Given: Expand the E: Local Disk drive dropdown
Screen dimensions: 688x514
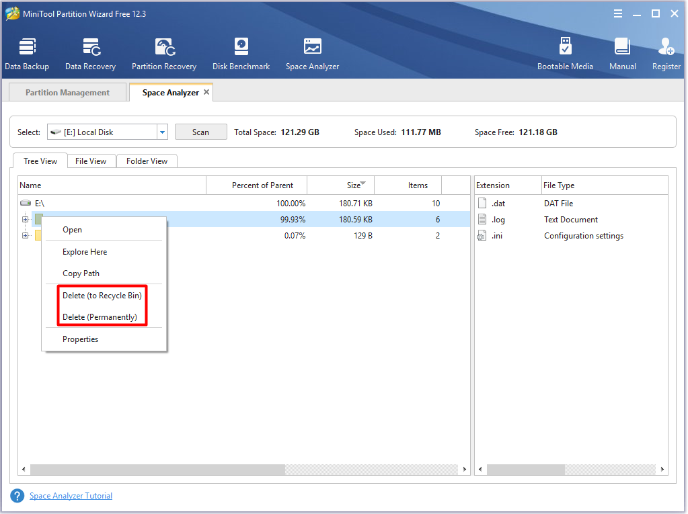Looking at the screenshot, I should point(162,132).
